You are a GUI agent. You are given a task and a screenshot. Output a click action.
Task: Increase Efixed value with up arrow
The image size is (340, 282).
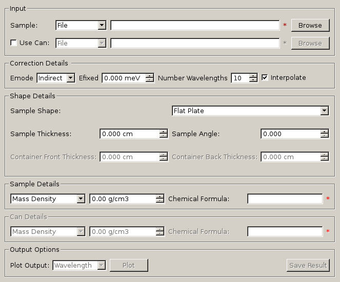tap(150, 76)
